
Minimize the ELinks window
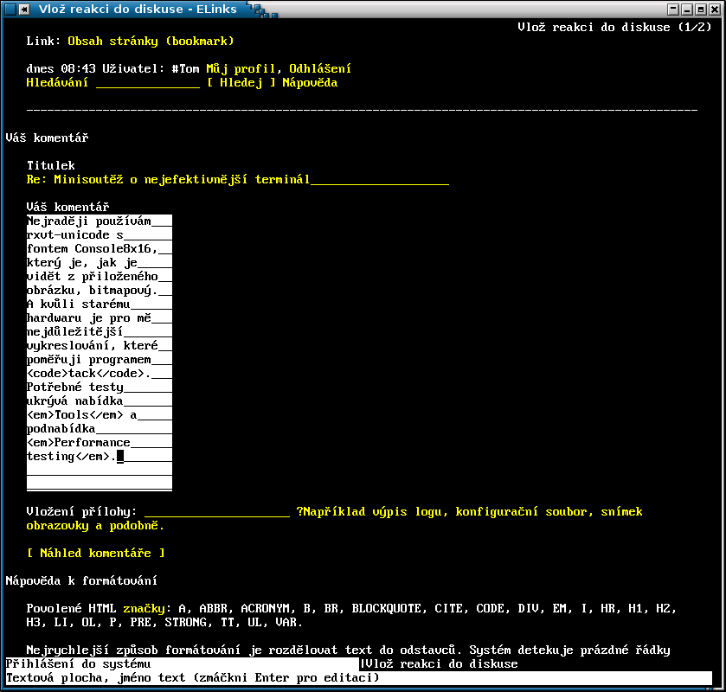(x=687, y=9)
